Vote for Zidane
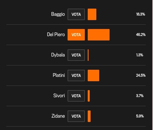Image resolution: width=153 pixels, height=130 pixels. 76,116
